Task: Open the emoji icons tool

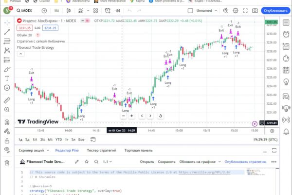Action: [7, 88]
